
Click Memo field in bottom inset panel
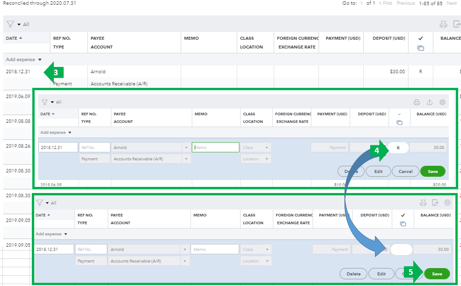(x=215, y=249)
